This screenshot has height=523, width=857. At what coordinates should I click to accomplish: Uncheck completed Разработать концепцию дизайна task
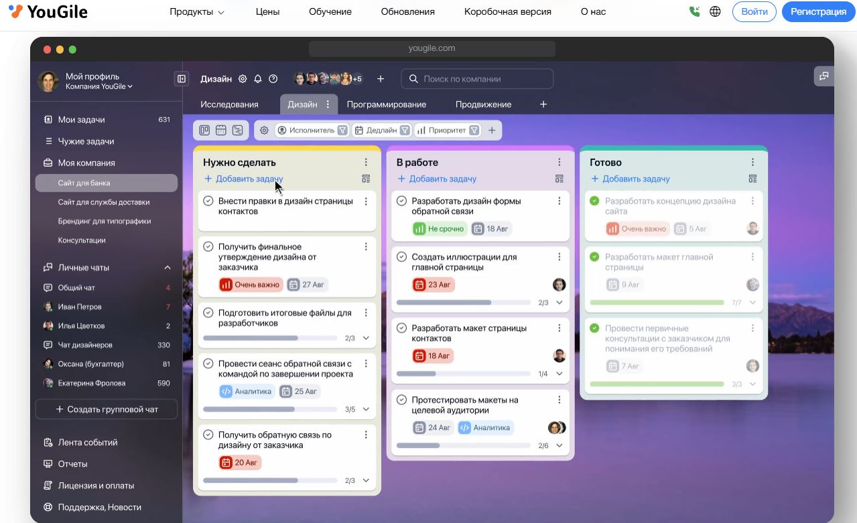click(x=594, y=201)
